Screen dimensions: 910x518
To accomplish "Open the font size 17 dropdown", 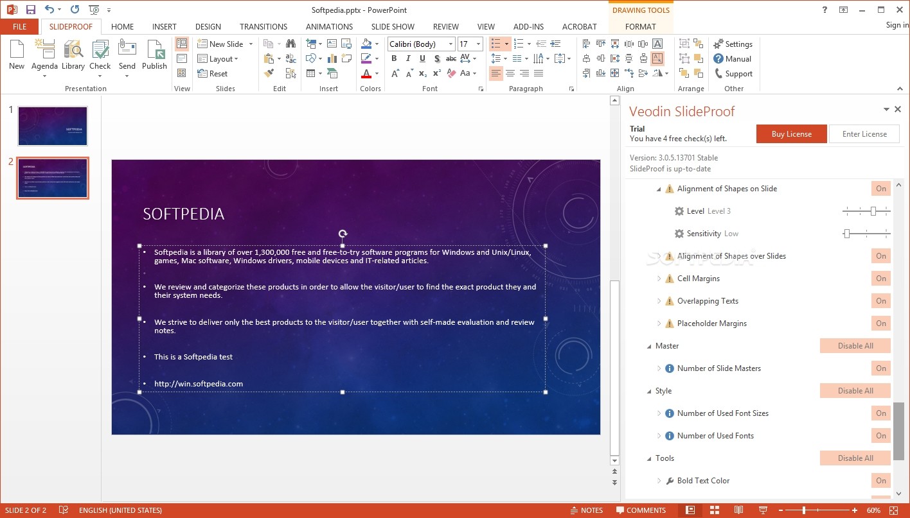I will tap(479, 44).
